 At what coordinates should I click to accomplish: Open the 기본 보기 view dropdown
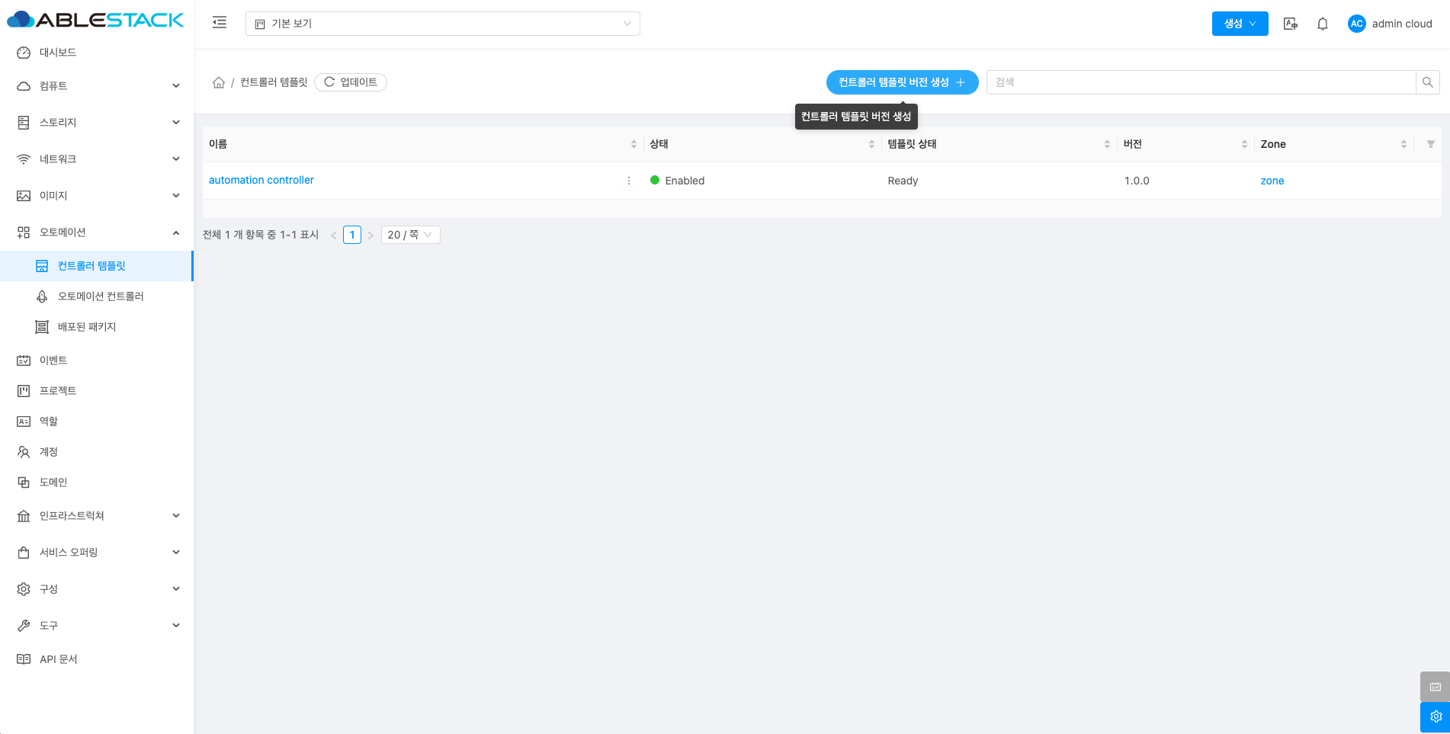(x=443, y=24)
